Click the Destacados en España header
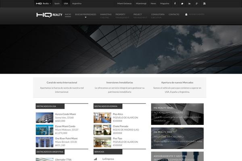 pyautogui.click(x=108, y=106)
